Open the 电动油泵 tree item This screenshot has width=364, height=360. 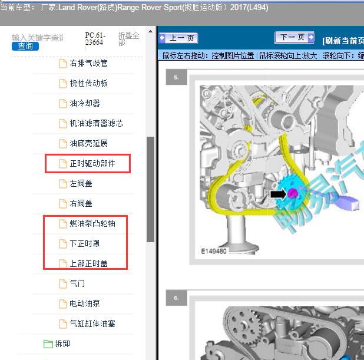tap(85, 303)
